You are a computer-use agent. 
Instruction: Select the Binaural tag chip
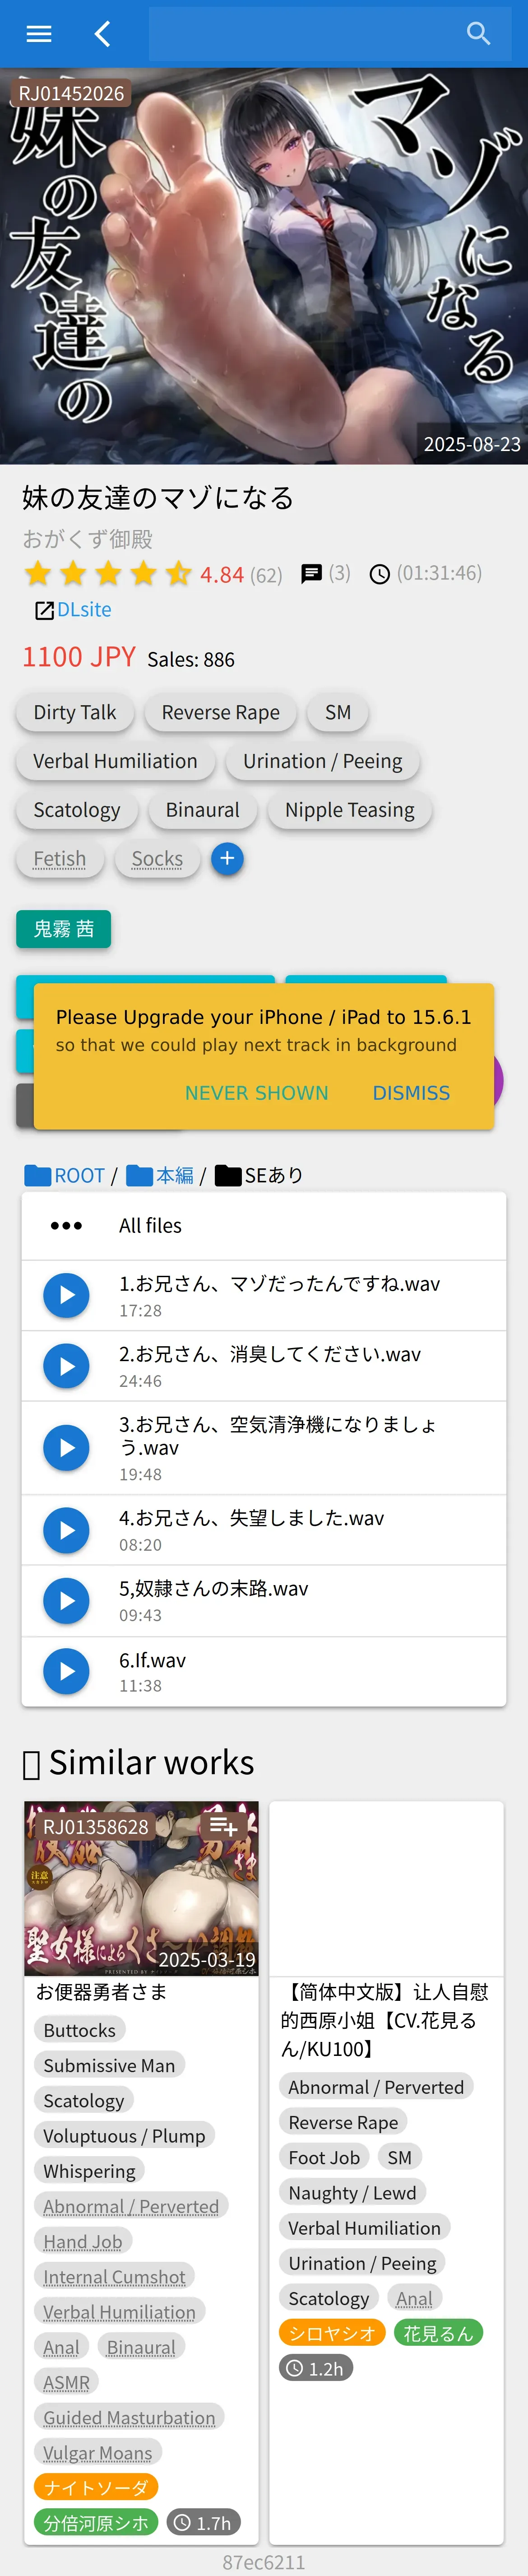[x=202, y=810]
